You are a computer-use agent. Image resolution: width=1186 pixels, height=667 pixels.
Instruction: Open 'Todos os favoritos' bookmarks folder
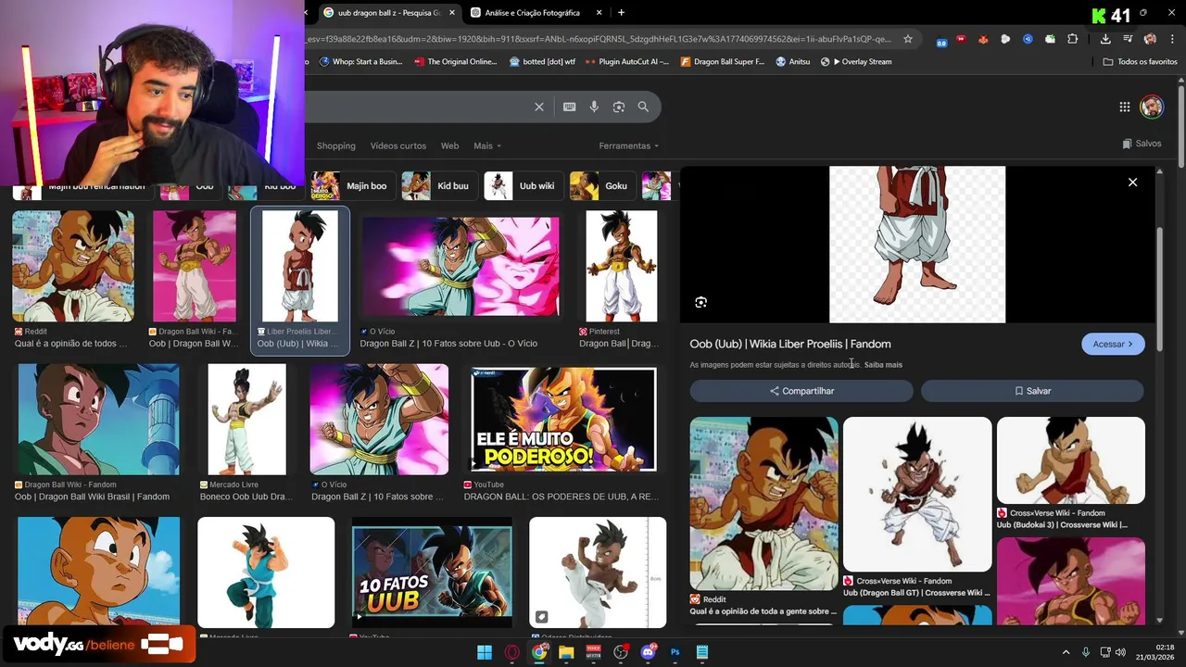click(1141, 62)
